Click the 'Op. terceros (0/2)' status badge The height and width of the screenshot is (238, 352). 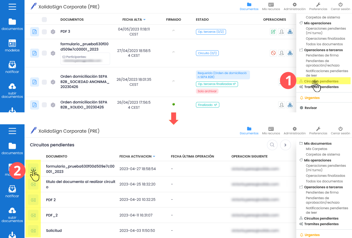(x=211, y=32)
